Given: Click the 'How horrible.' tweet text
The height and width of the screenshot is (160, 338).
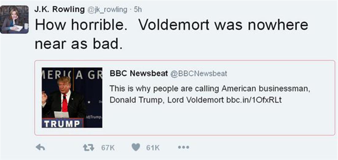Looking at the screenshot, I should tap(81, 25).
